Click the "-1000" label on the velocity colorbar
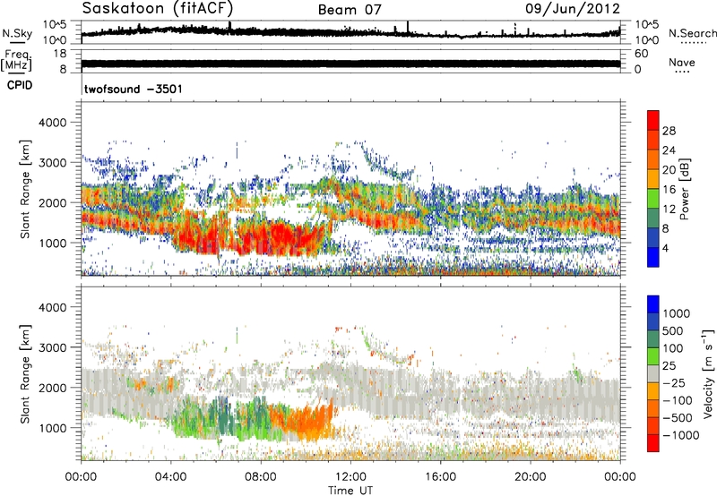 (x=680, y=435)
